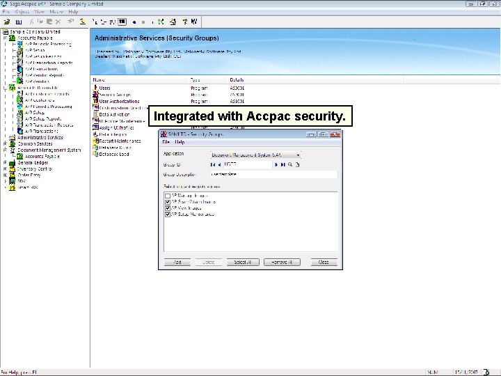Click the new Group ID document icon
501x376 pixels.
tap(298, 164)
